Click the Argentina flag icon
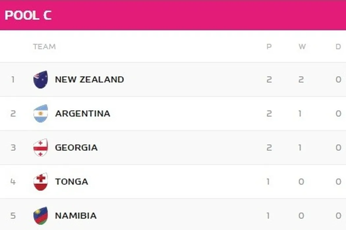This screenshot has width=346, height=230. [41, 114]
